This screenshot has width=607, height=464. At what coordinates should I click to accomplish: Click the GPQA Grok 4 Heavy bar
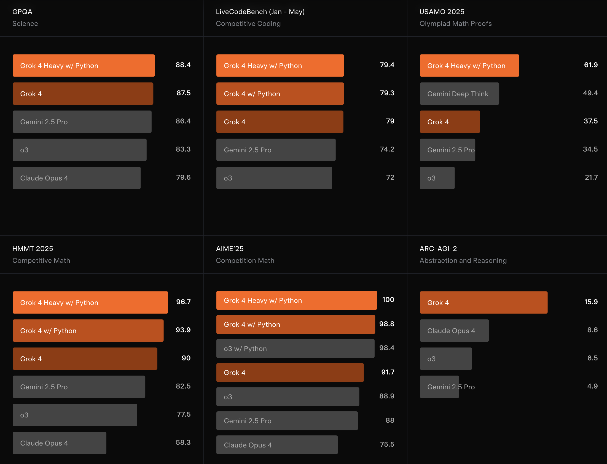click(84, 66)
